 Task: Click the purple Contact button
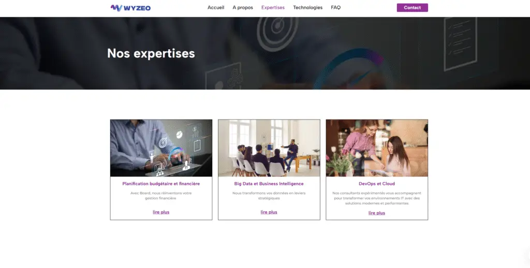click(412, 7)
